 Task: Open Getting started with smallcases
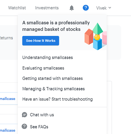[x=53, y=79]
